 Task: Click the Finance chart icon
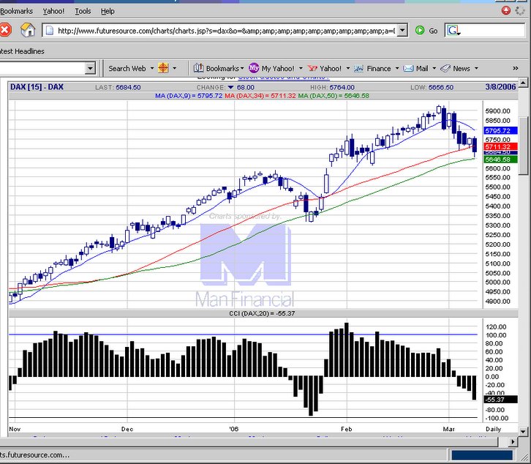[x=359, y=69]
